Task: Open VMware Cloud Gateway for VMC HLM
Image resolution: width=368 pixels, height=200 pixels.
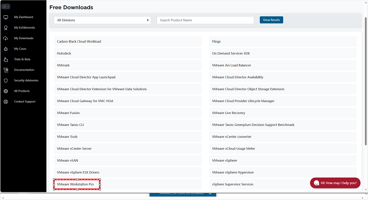Action: [128, 101]
